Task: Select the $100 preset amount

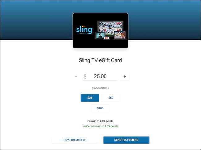Action: tap(100, 108)
